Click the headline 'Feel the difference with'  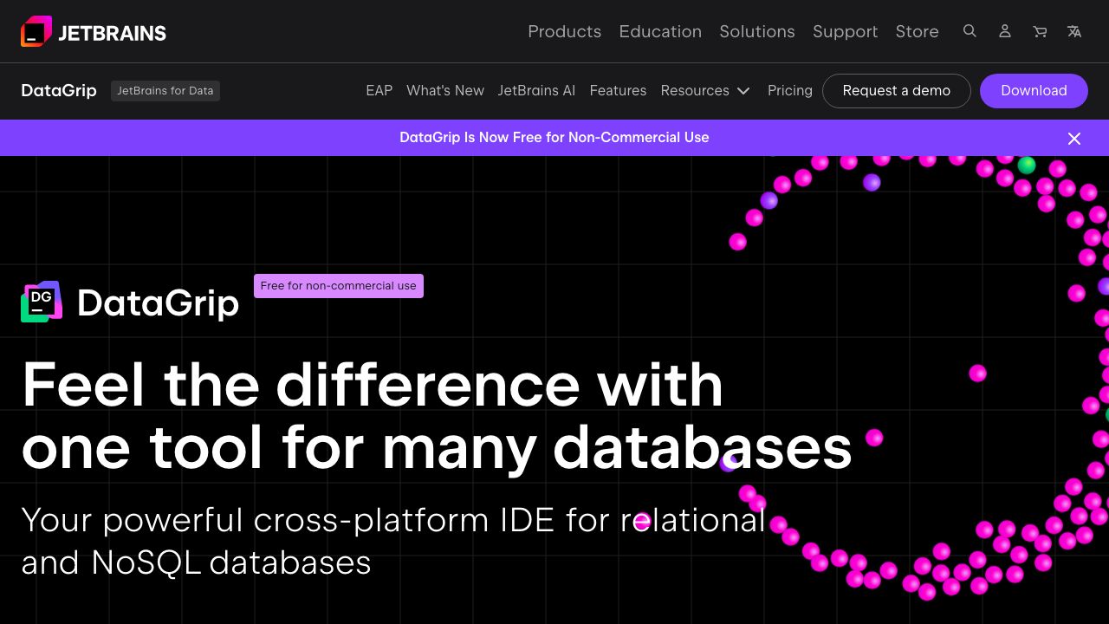[373, 384]
